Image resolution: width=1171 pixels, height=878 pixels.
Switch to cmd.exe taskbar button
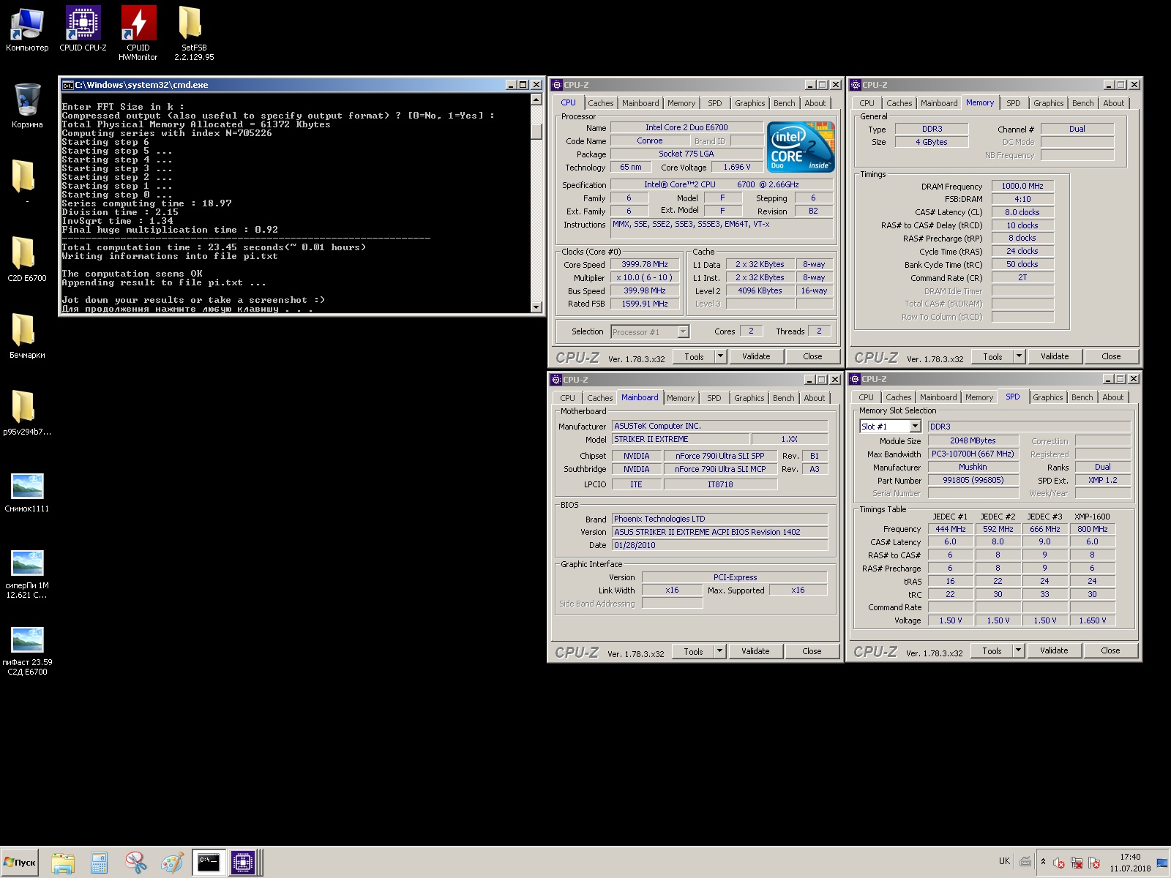[209, 863]
